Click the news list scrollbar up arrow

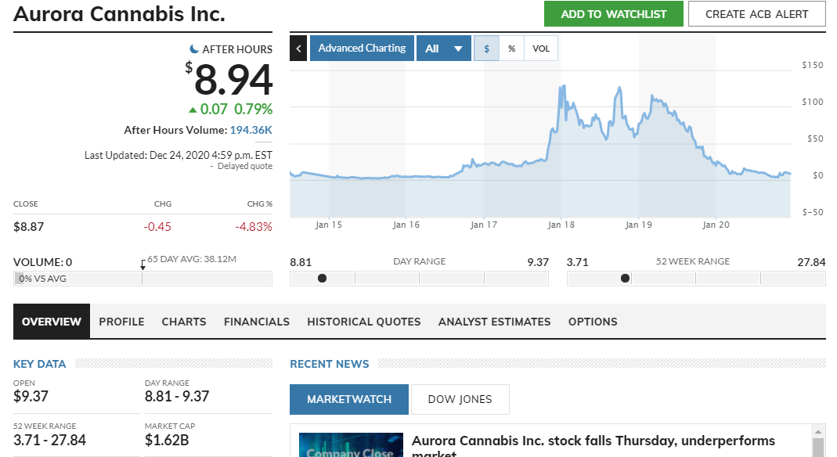coord(817,431)
